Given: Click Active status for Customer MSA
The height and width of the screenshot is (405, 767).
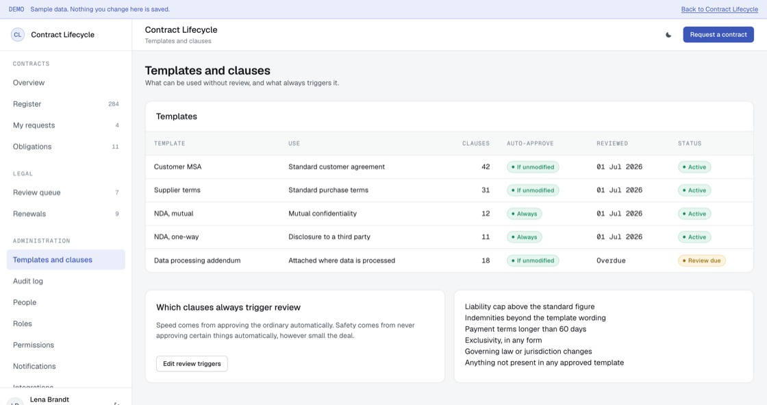Looking at the screenshot, I should [x=694, y=167].
